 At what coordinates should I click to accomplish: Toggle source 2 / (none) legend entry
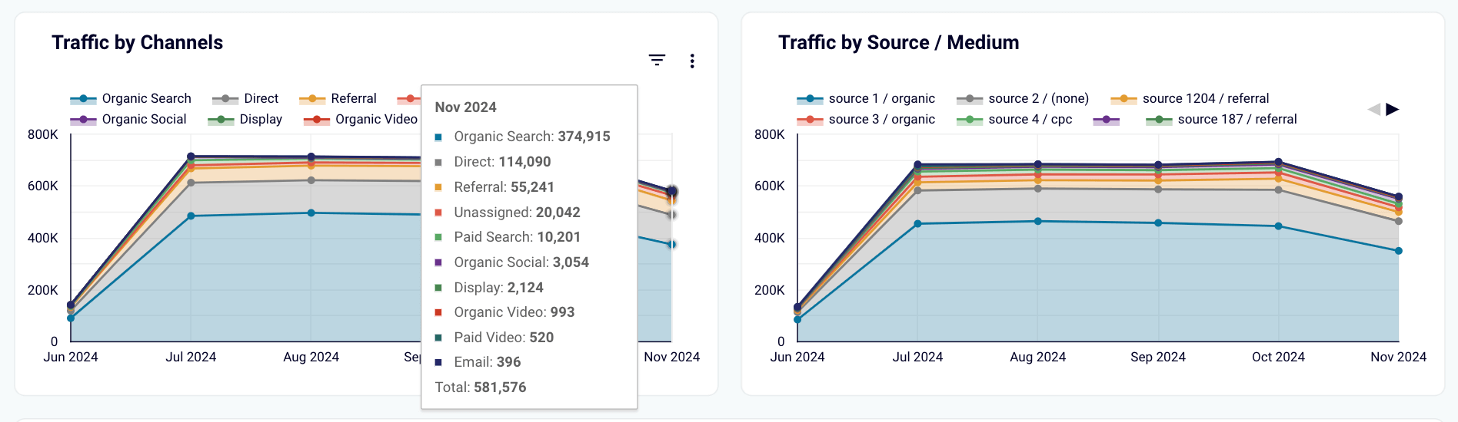pyautogui.click(x=1023, y=99)
